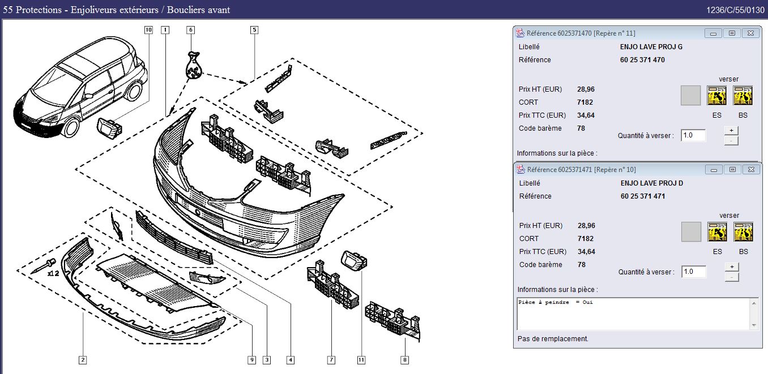Focus the quantity field for reference 6025371471
The height and width of the screenshot is (374, 768).
tap(694, 272)
